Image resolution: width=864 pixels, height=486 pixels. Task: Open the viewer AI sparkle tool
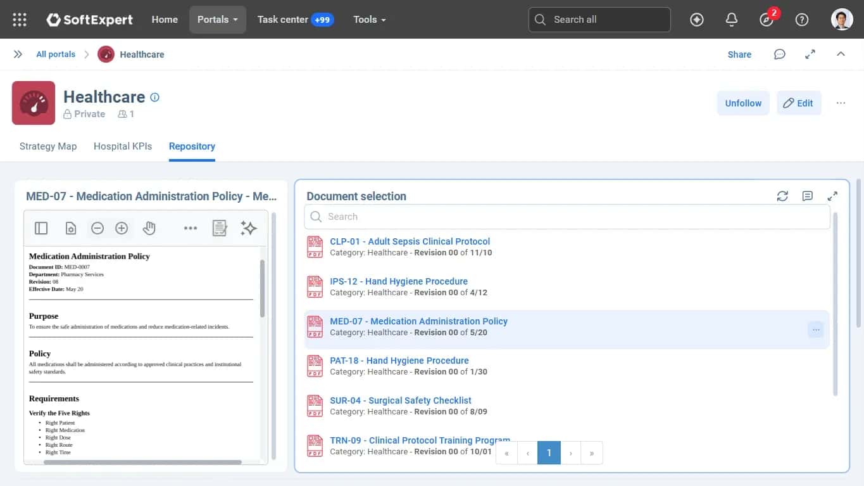point(249,228)
